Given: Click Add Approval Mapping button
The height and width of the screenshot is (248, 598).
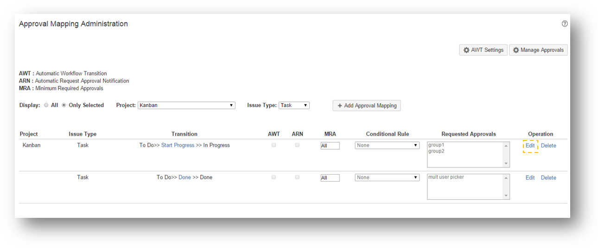Looking at the screenshot, I should tap(366, 106).
